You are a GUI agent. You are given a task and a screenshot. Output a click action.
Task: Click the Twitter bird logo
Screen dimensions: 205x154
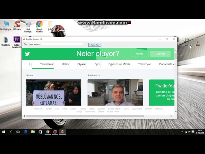pyautogui.click(x=27, y=54)
